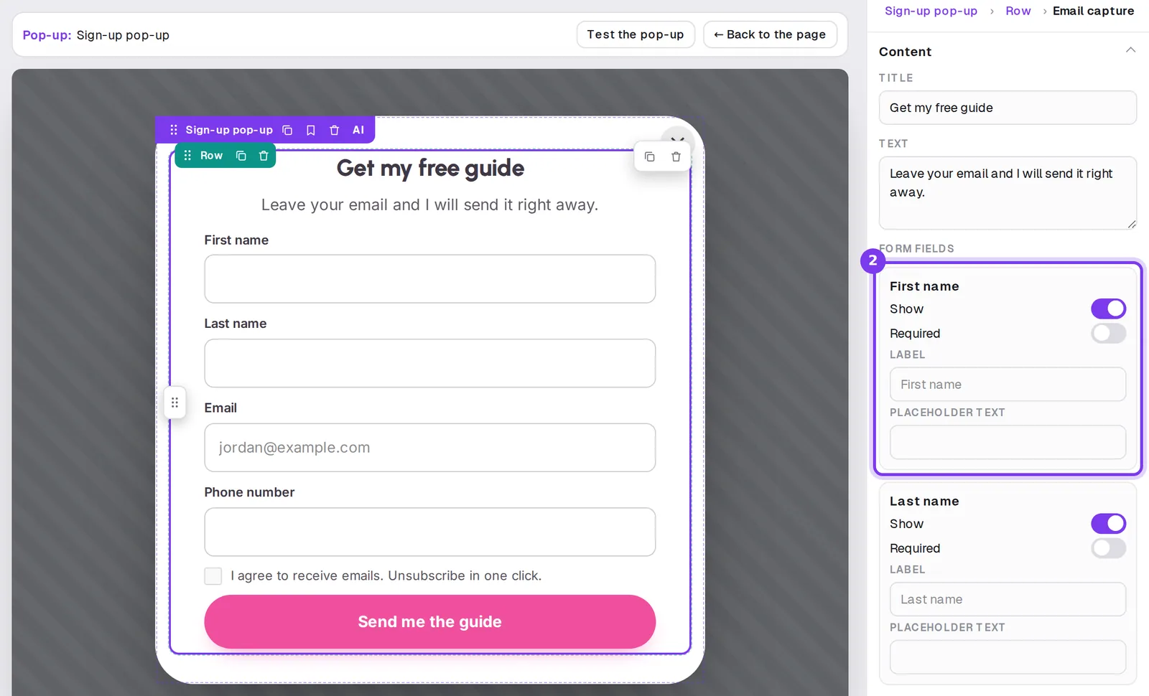Screen dimensions: 1149x696
Task: Click Send me the guide button
Action: pos(429,621)
